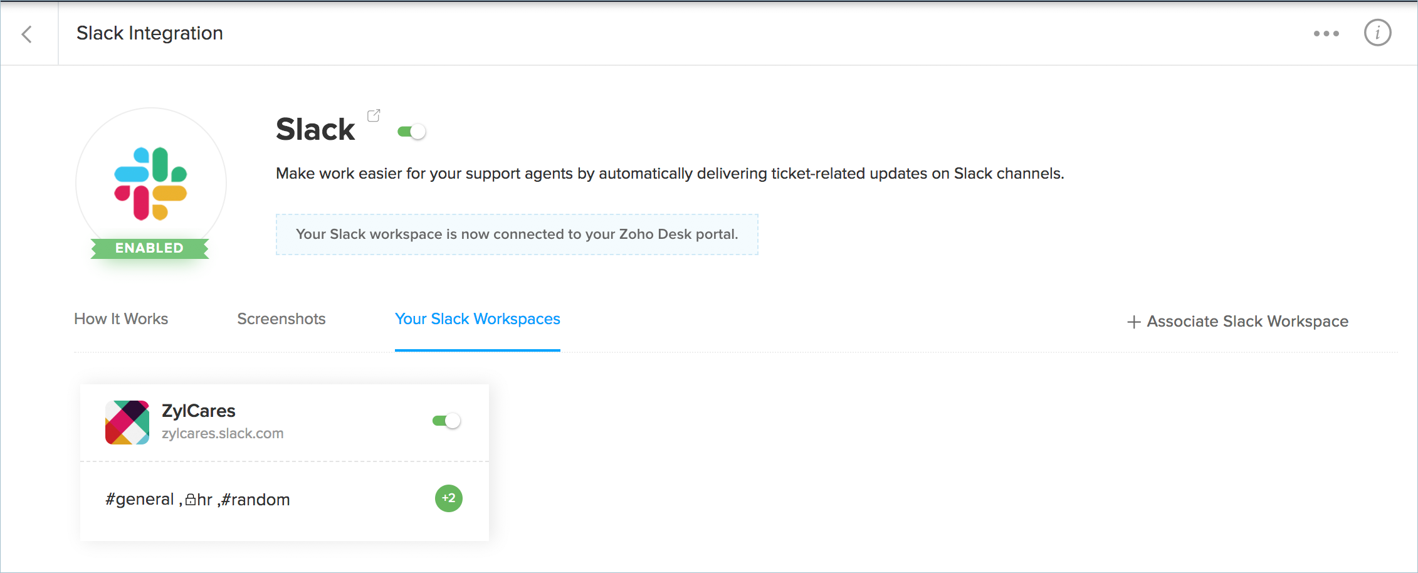Screen dimensions: 1418x573
Task: Open the Screenshots tab
Action: click(x=281, y=319)
